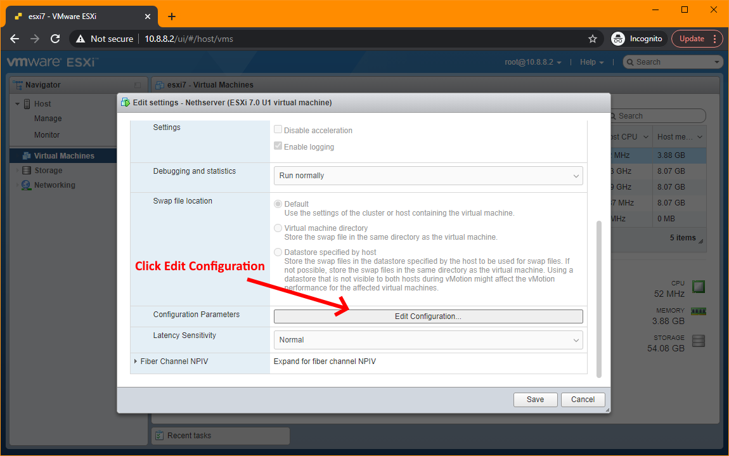Collapse the Host tree node

[x=17, y=104]
